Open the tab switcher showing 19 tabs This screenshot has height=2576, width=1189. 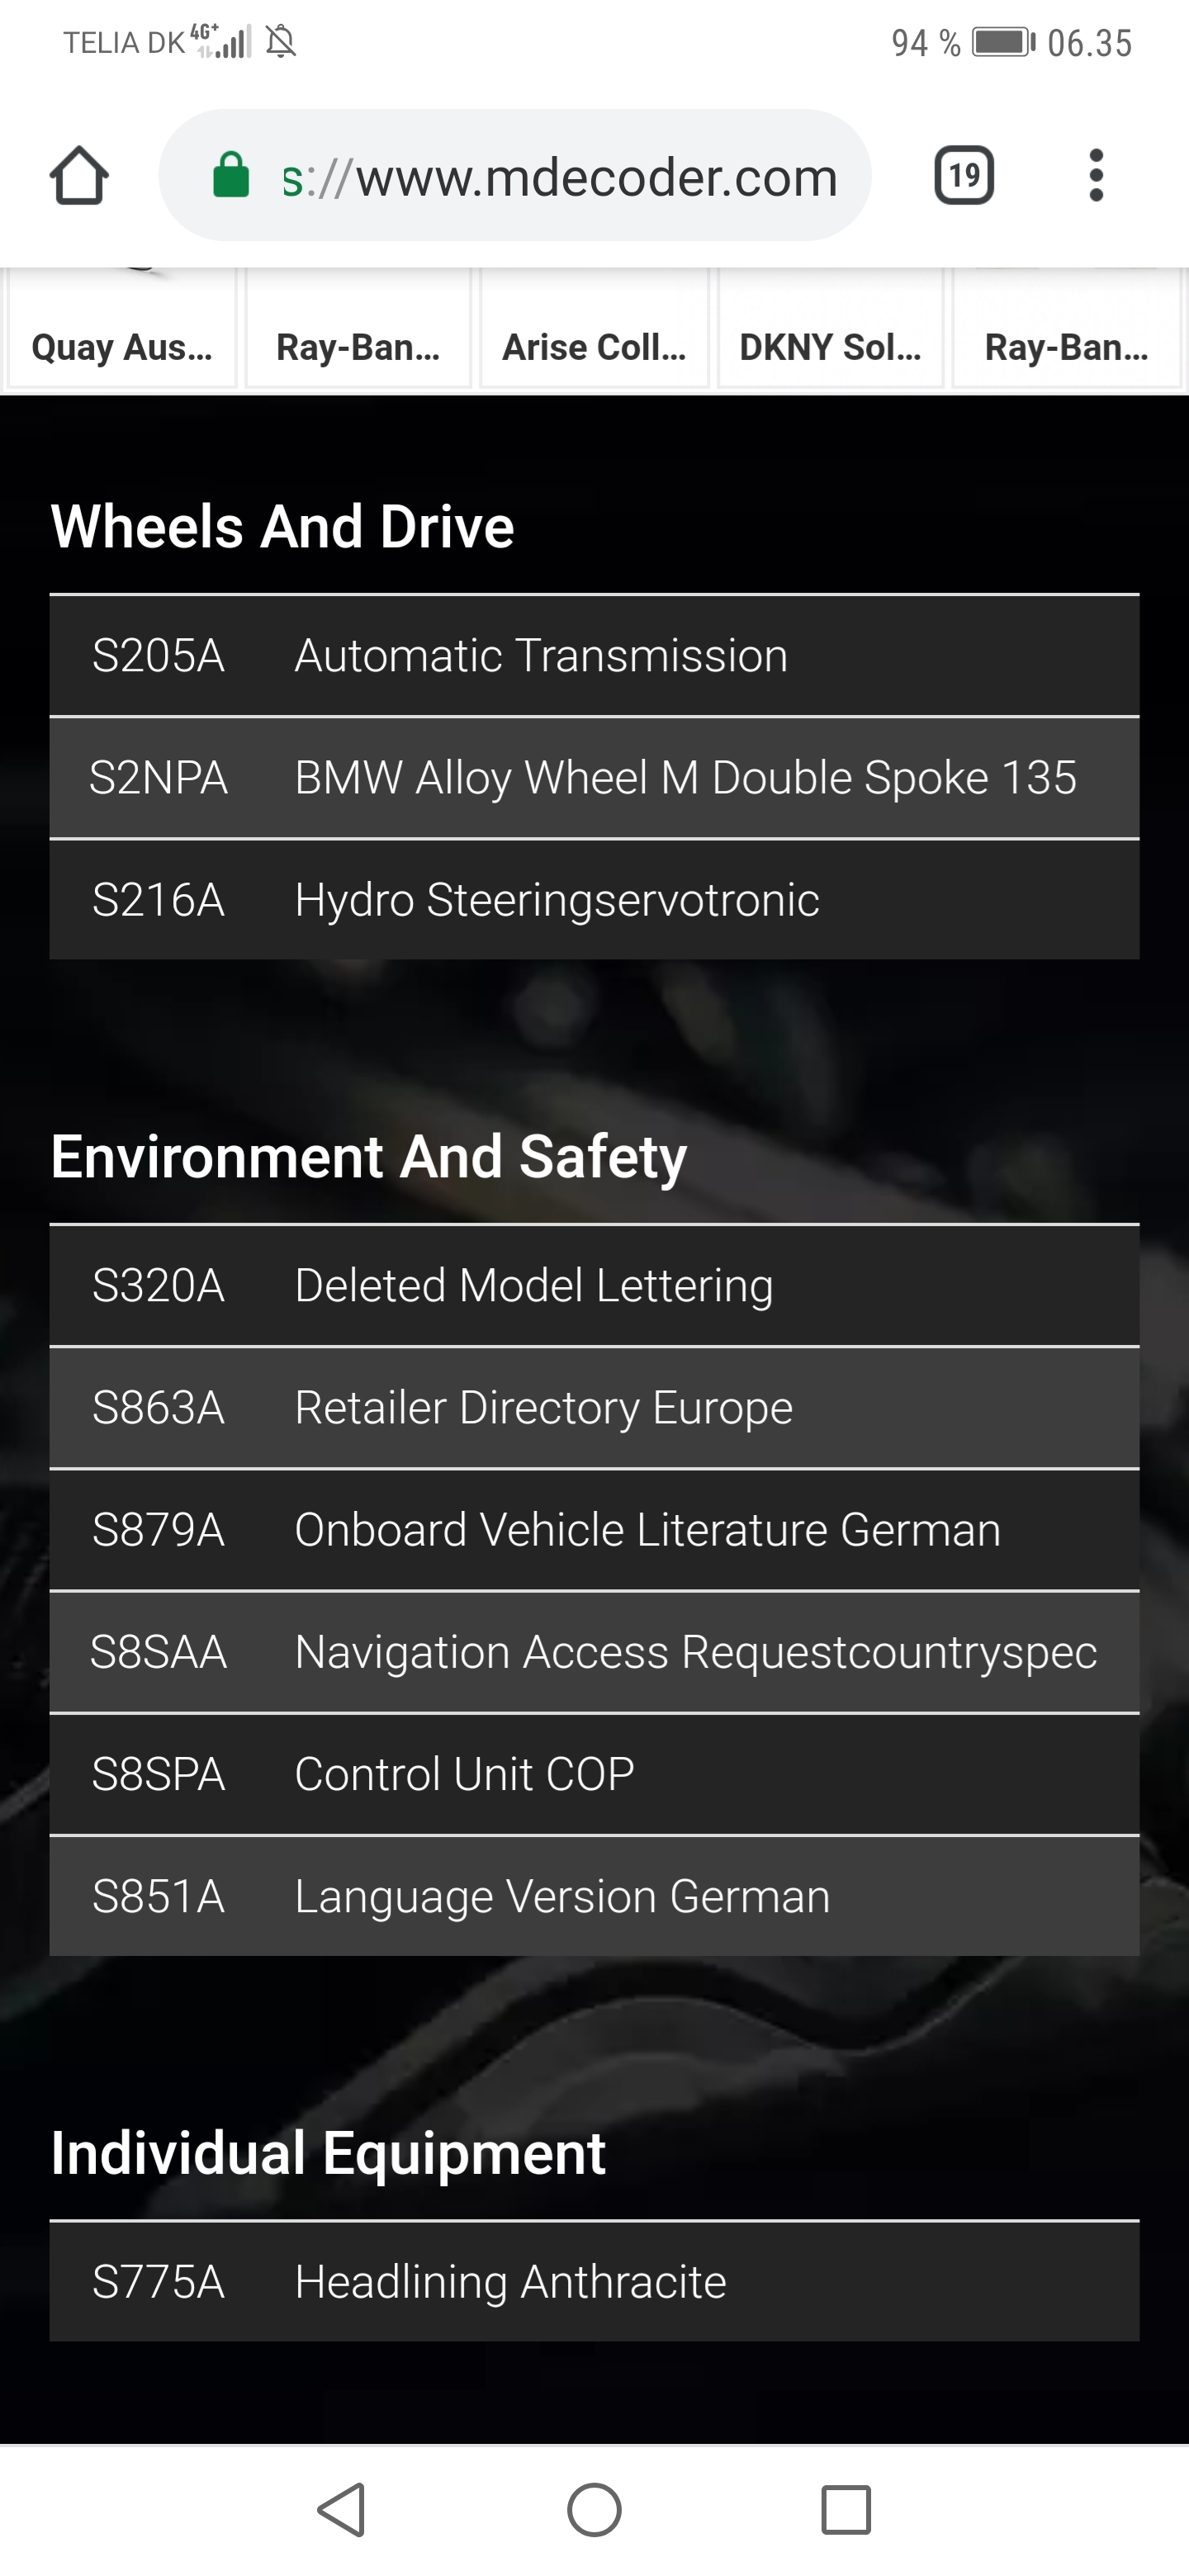click(963, 176)
